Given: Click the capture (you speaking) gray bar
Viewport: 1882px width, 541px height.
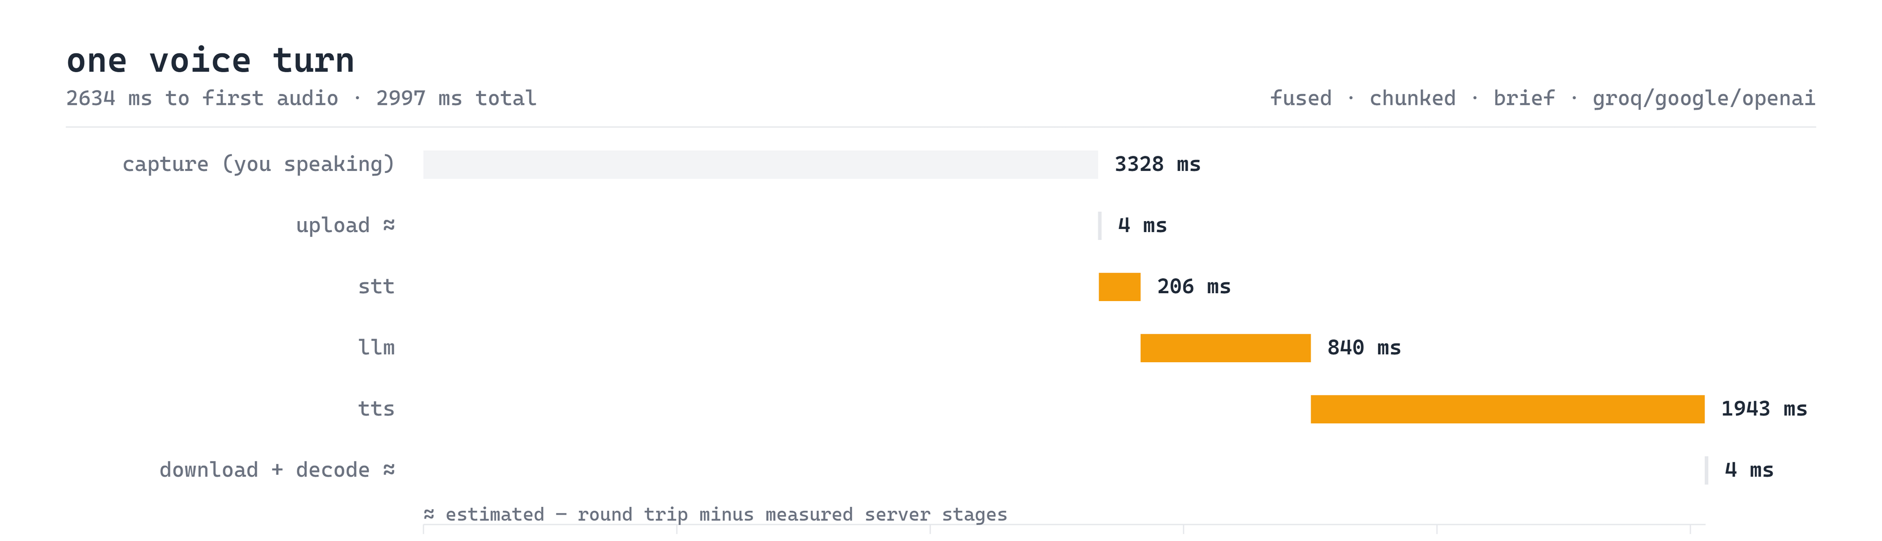Looking at the screenshot, I should [760, 165].
